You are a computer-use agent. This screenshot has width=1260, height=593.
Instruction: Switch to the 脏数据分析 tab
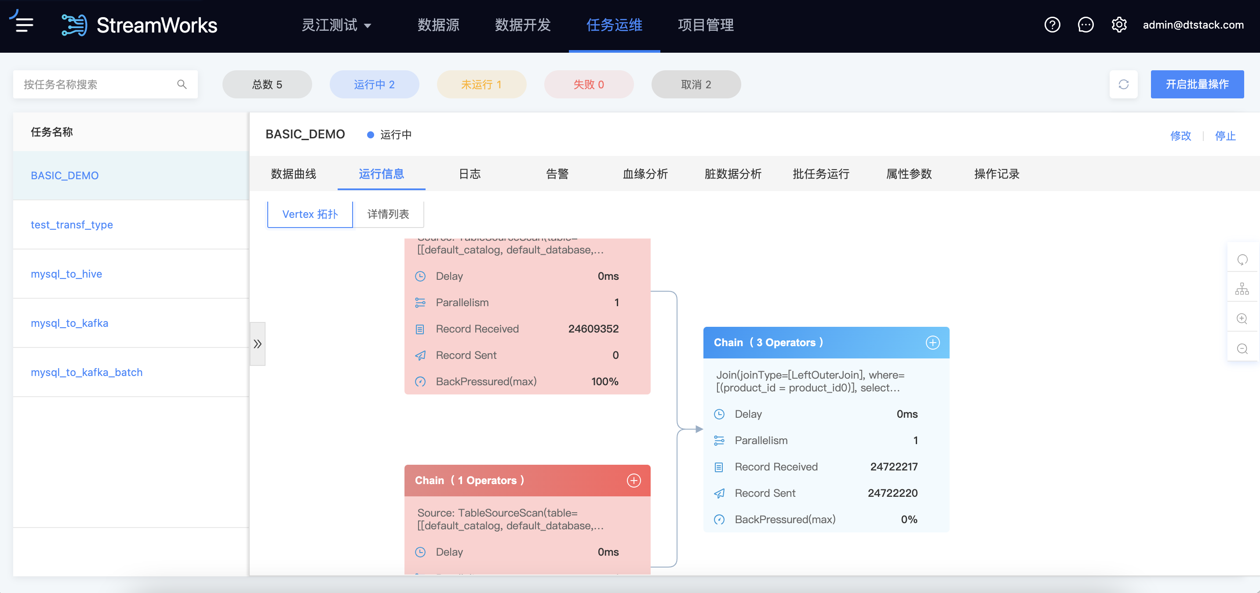733,174
